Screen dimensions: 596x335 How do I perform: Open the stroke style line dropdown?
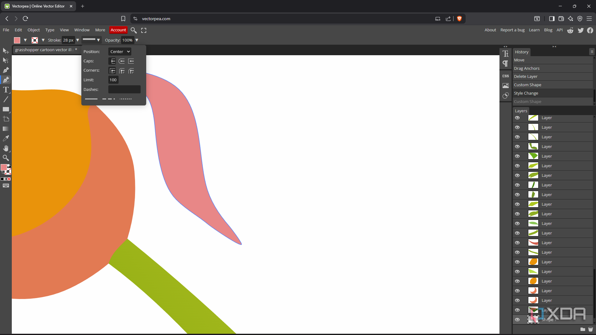click(91, 40)
